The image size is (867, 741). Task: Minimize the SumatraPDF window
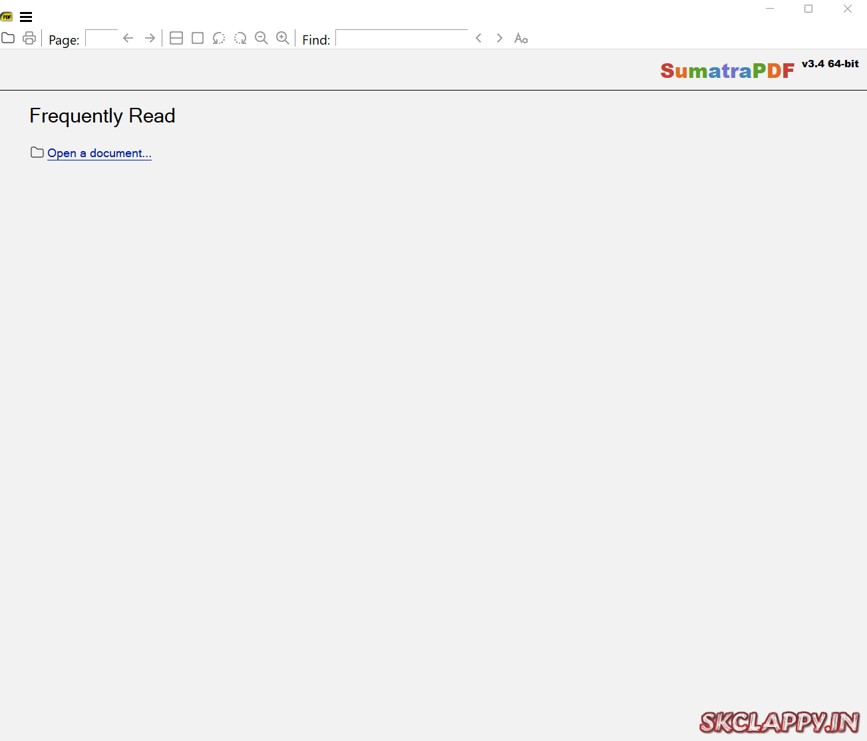[770, 9]
